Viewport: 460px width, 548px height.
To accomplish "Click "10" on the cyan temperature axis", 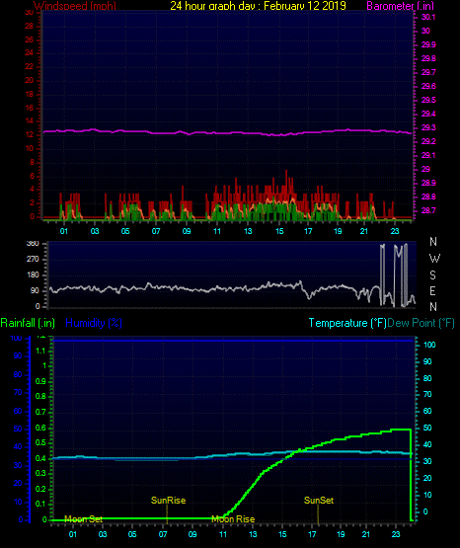I will (x=427, y=495).
